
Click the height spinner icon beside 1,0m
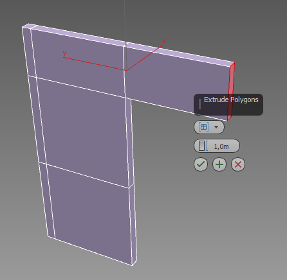[x=203, y=146]
